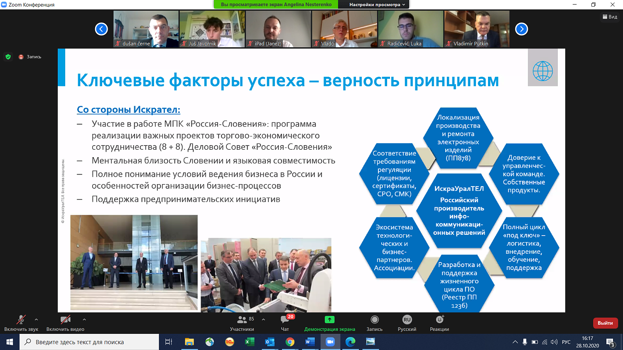
Task: Show next participant thumbnails with right arrow
Action: (x=522, y=29)
